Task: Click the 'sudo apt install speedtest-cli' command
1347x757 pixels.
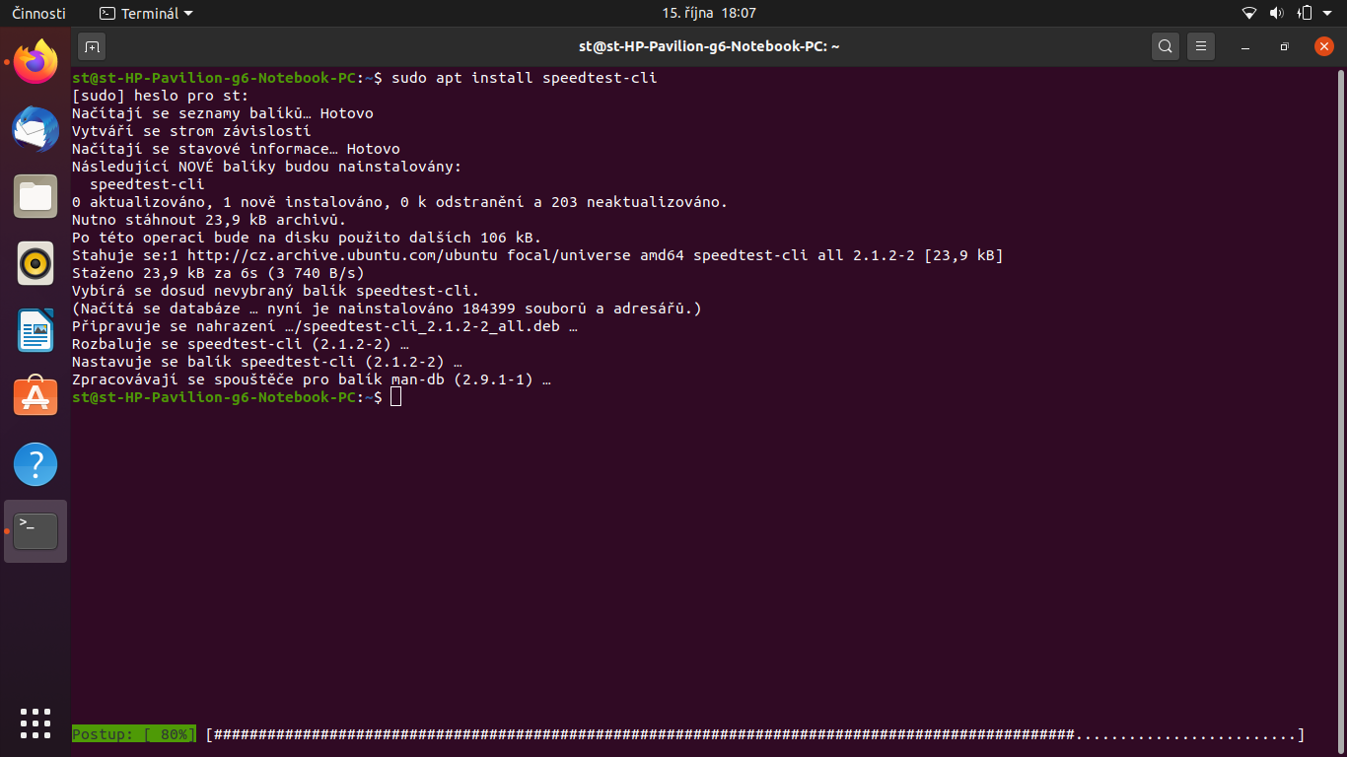Action: coord(525,78)
